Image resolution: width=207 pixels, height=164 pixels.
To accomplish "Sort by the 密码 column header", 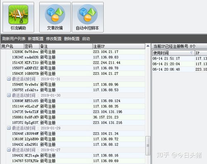I will tap(31, 46).
